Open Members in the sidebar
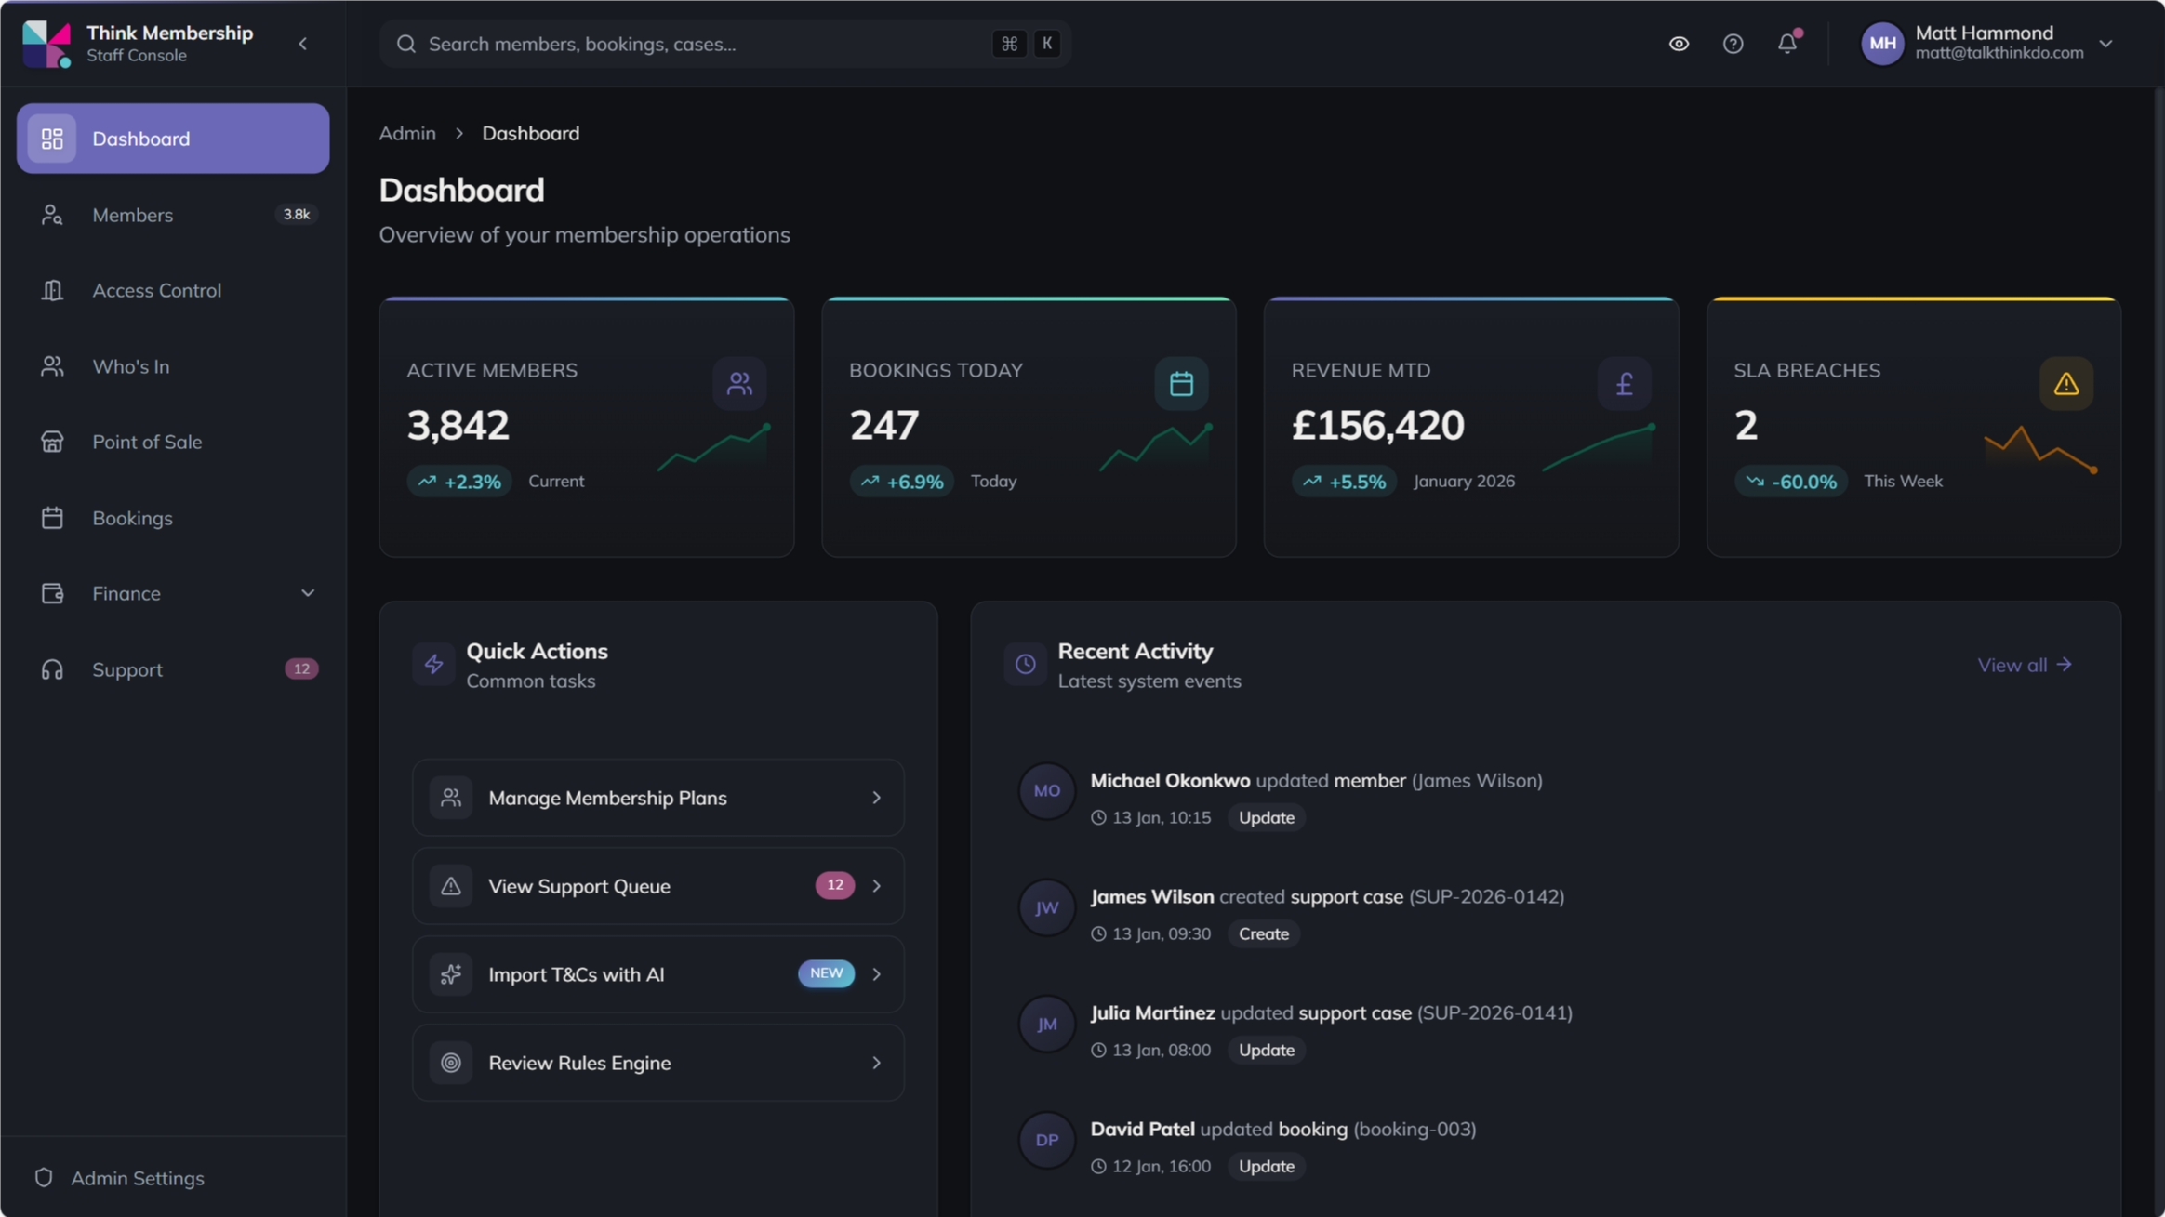This screenshot has width=2165, height=1217. [173, 215]
